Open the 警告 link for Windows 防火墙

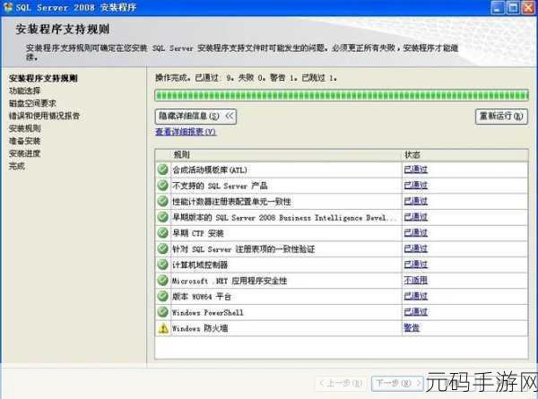pos(412,328)
